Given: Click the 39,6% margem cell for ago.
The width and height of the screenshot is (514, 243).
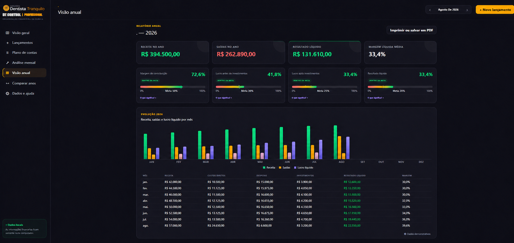Looking at the screenshot, I should coord(406,226).
